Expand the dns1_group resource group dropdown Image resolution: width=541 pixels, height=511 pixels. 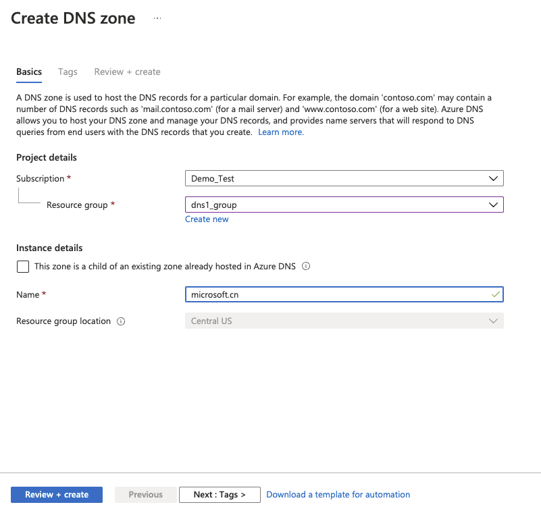(x=344, y=205)
